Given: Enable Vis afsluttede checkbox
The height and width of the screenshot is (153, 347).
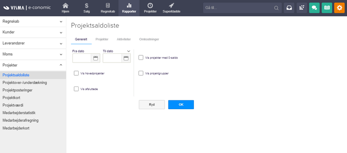Looking at the screenshot, I should [76, 89].
